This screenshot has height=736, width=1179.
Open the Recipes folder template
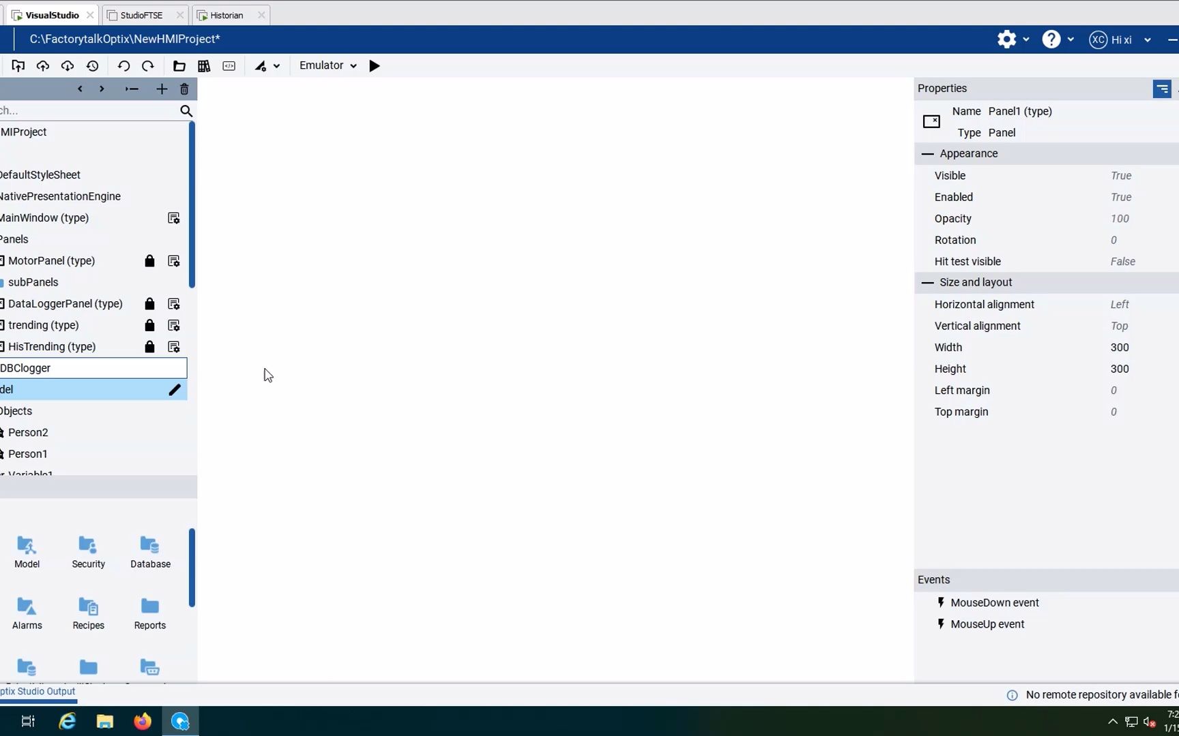coord(88,614)
